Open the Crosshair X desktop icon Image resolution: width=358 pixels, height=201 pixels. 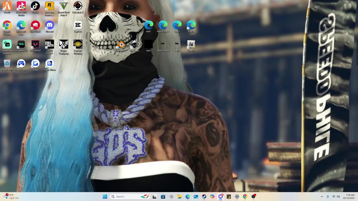78,8
